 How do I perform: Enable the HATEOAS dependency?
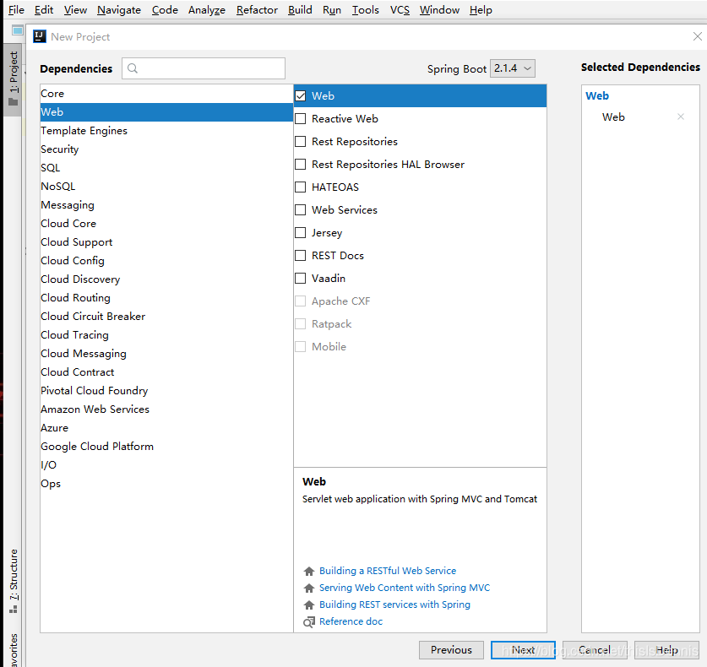(301, 187)
